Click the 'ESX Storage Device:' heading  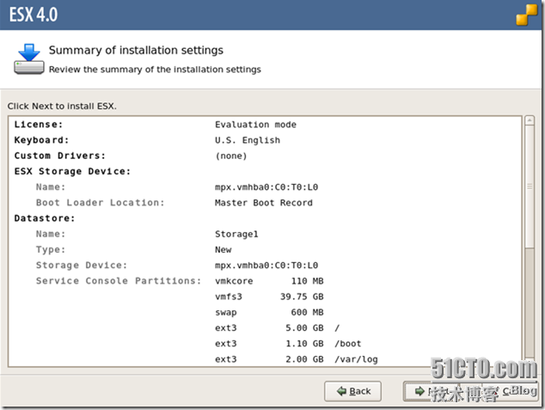pos(72,171)
